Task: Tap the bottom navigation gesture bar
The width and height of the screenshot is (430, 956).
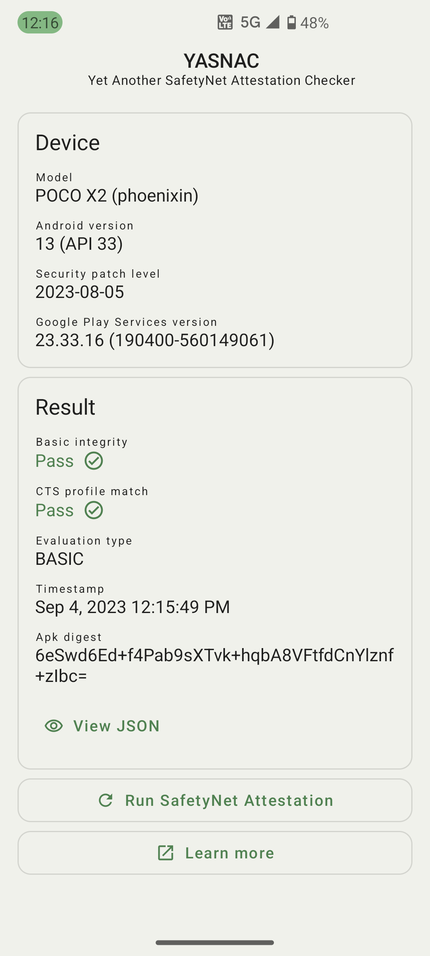Action: point(215,942)
